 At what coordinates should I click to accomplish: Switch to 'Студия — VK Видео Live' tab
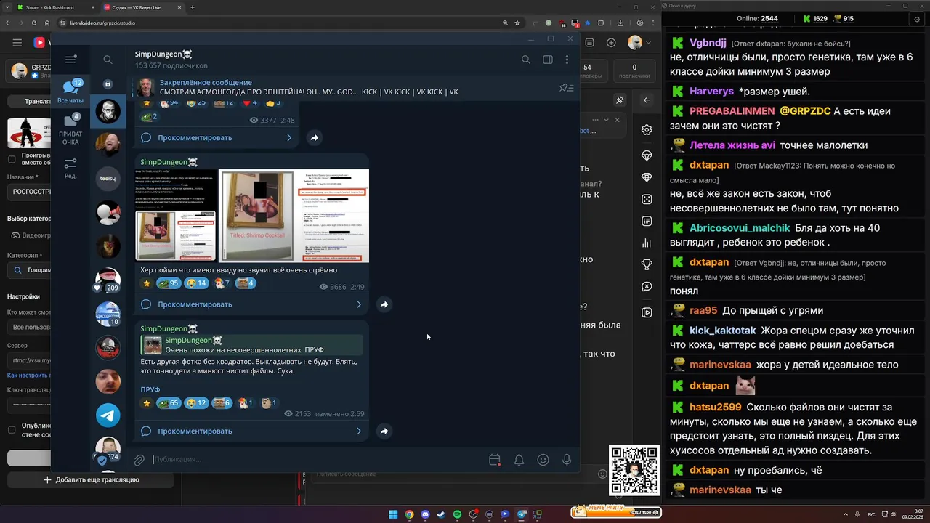141,7
